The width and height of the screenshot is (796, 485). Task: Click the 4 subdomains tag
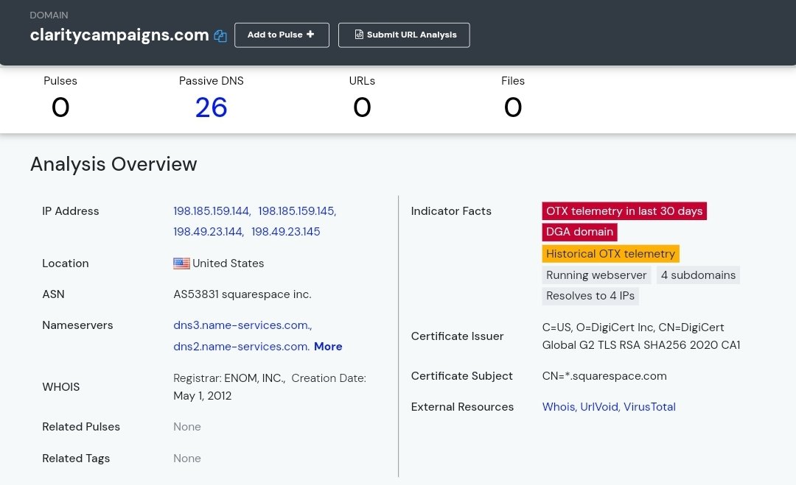pyautogui.click(x=698, y=275)
